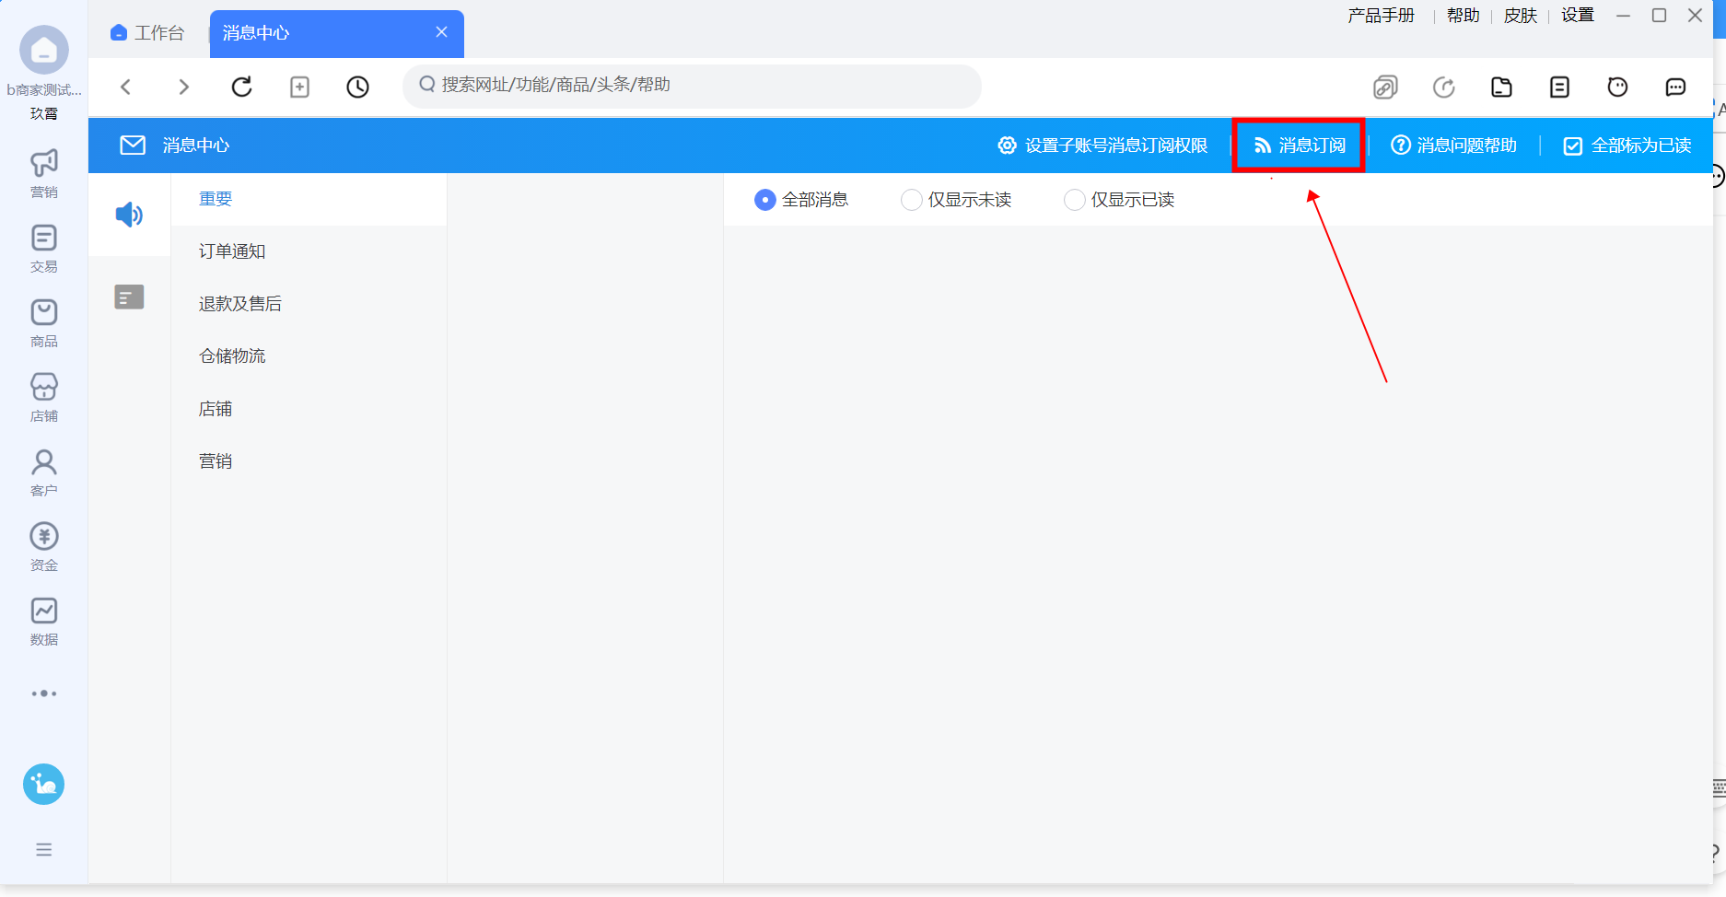Open the 营销 sidebar icon
This screenshot has width=1726, height=897.
[44, 173]
